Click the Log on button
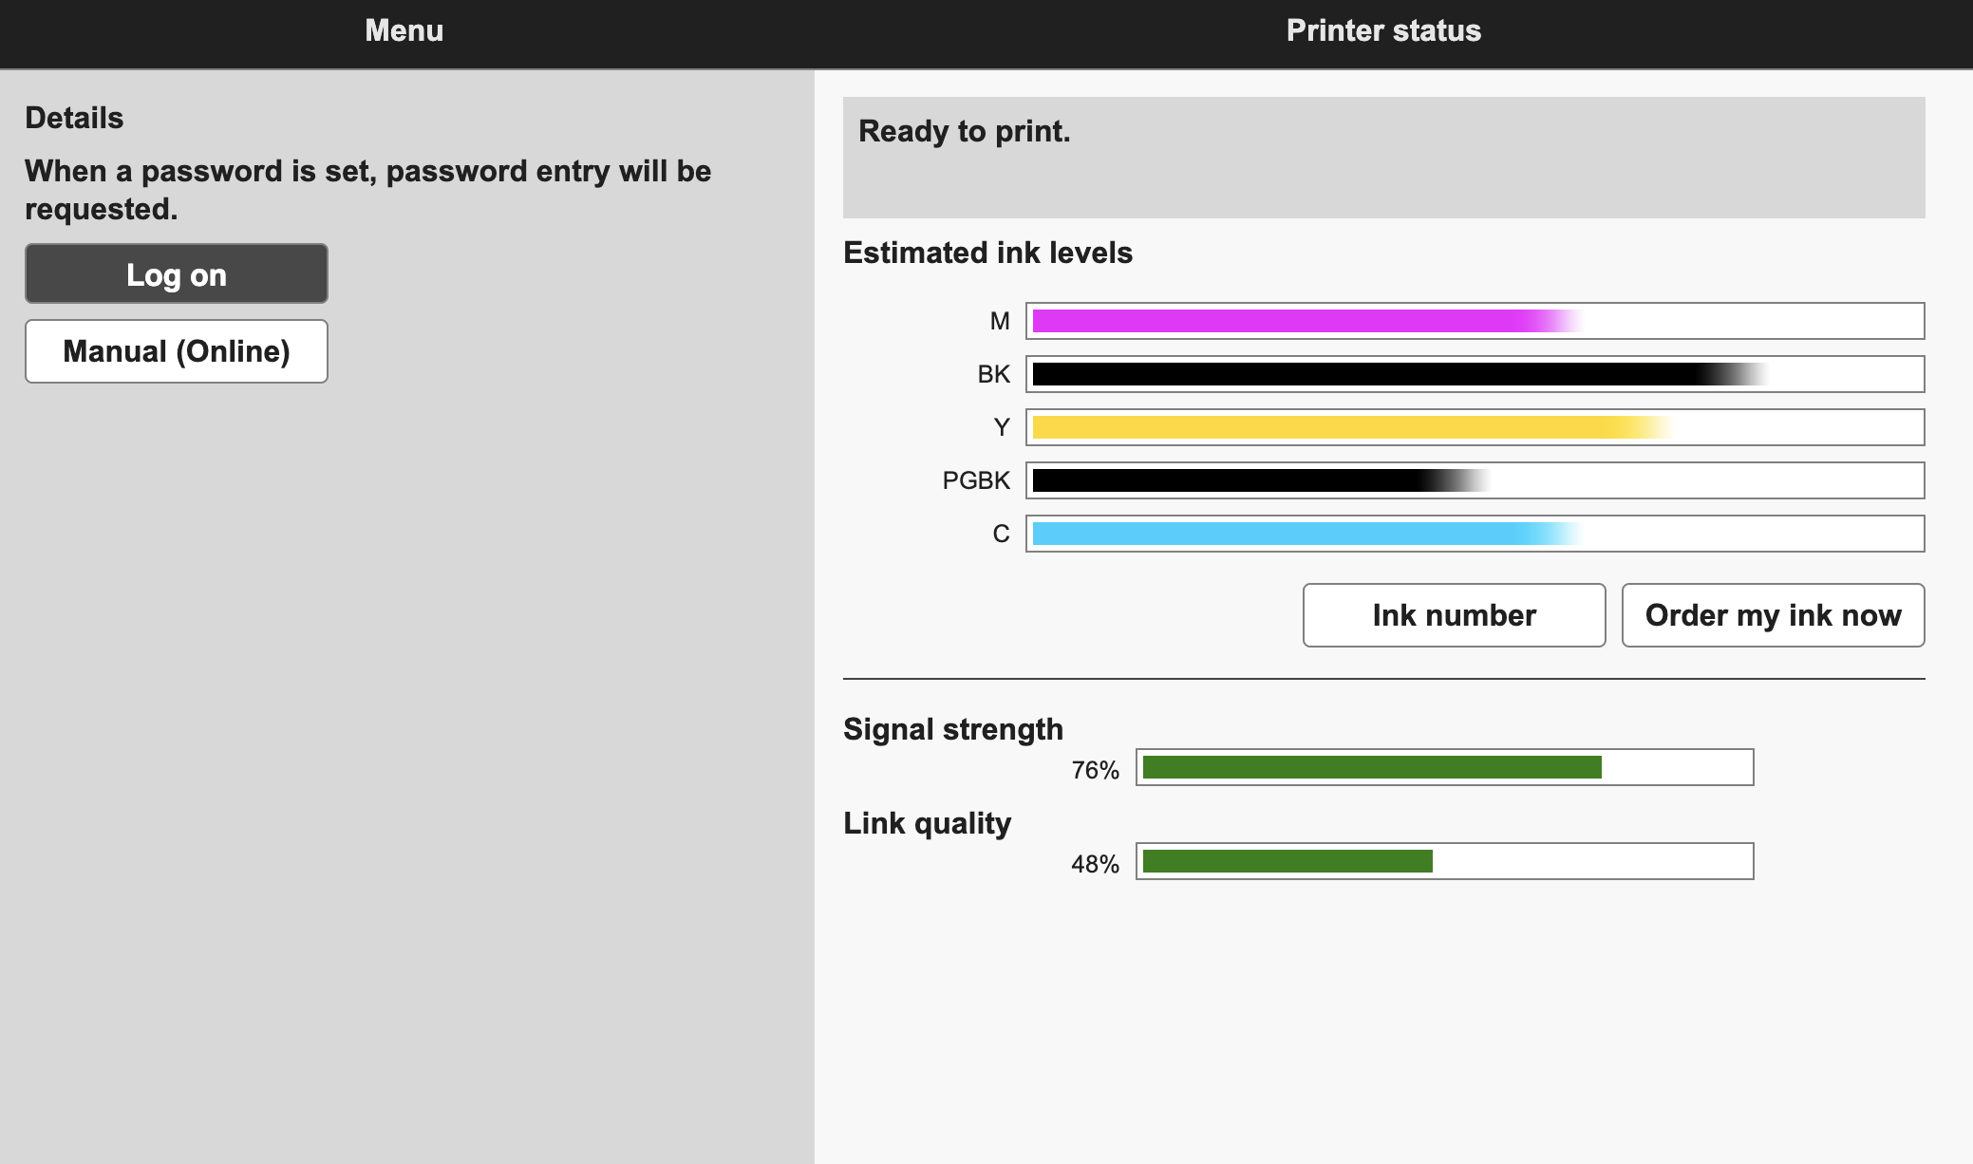The image size is (1973, 1164). (177, 274)
